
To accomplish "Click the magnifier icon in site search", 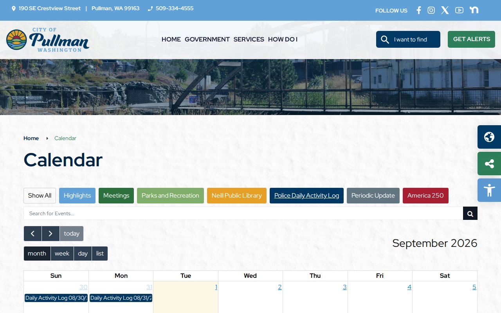I will coord(385,40).
